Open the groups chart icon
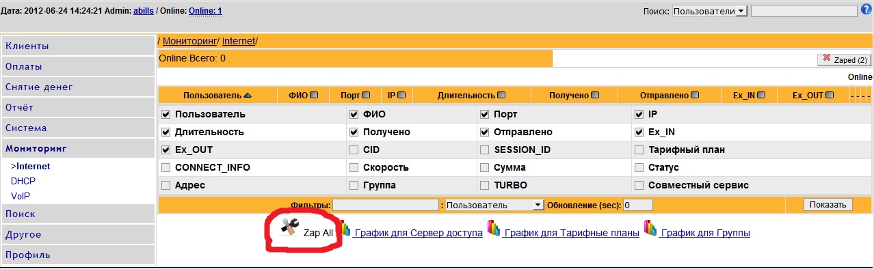The width and height of the screenshot is (874, 269). [x=650, y=229]
